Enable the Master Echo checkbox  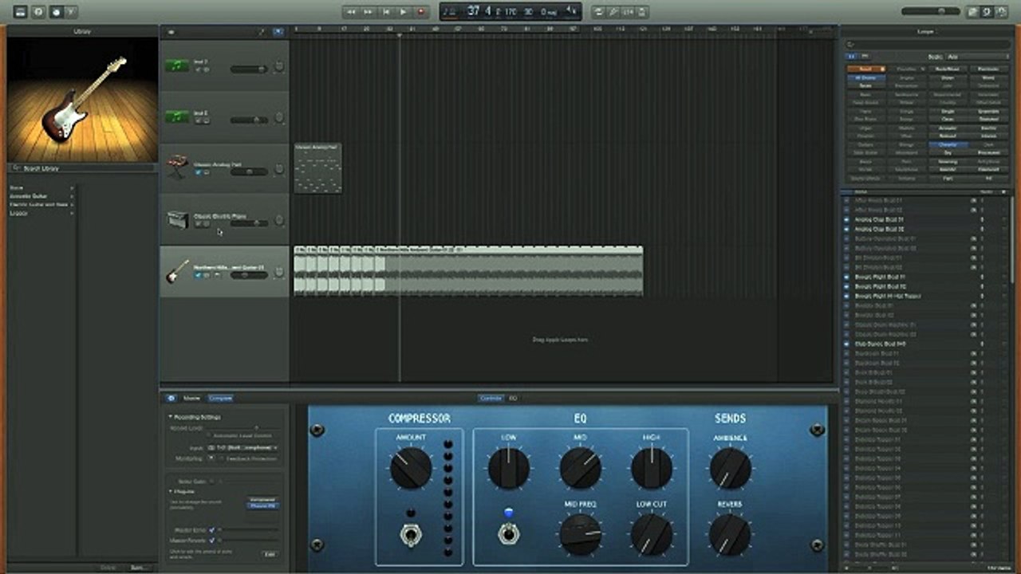pos(211,529)
